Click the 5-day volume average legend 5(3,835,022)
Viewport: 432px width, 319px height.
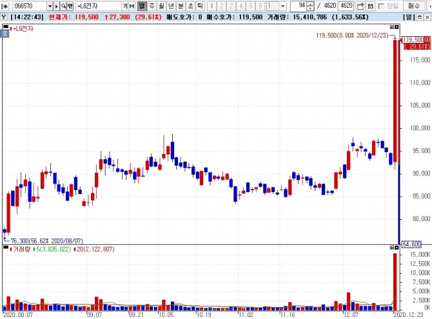click(54, 249)
